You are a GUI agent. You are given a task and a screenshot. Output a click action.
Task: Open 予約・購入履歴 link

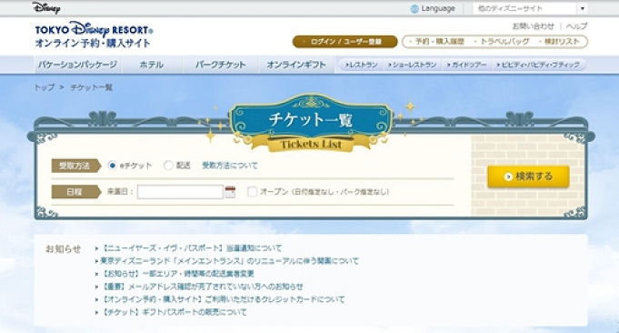437,42
